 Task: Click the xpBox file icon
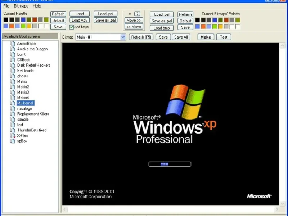(x=13, y=141)
